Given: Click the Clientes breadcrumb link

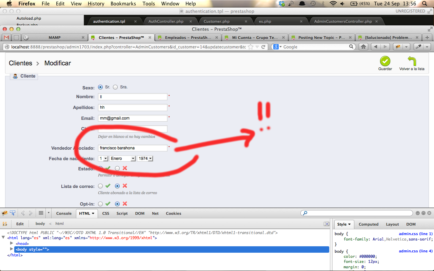Looking at the screenshot, I should point(20,63).
